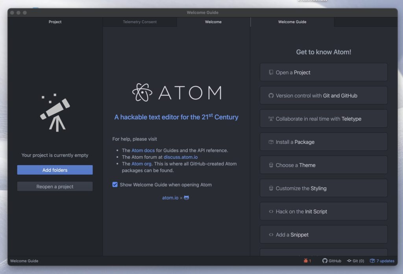This screenshot has height=274, width=403.
Task: Click the Welcome Guide path in status bar
Action: pos(24,261)
